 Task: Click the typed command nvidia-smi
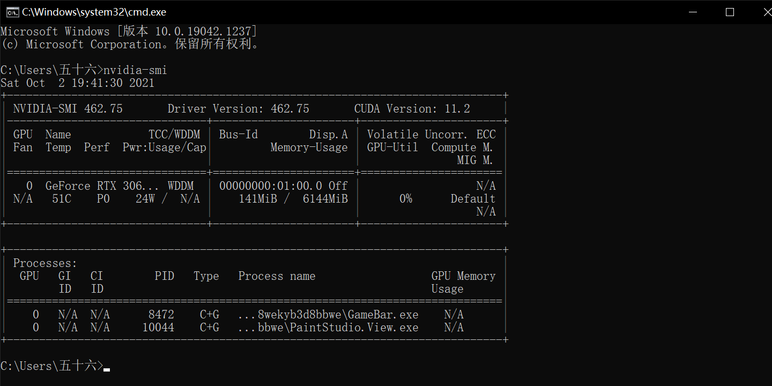click(135, 70)
